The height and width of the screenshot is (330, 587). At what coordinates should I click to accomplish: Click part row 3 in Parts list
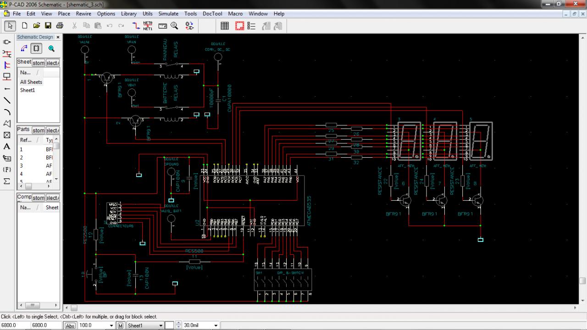click(x=36, y=165)
